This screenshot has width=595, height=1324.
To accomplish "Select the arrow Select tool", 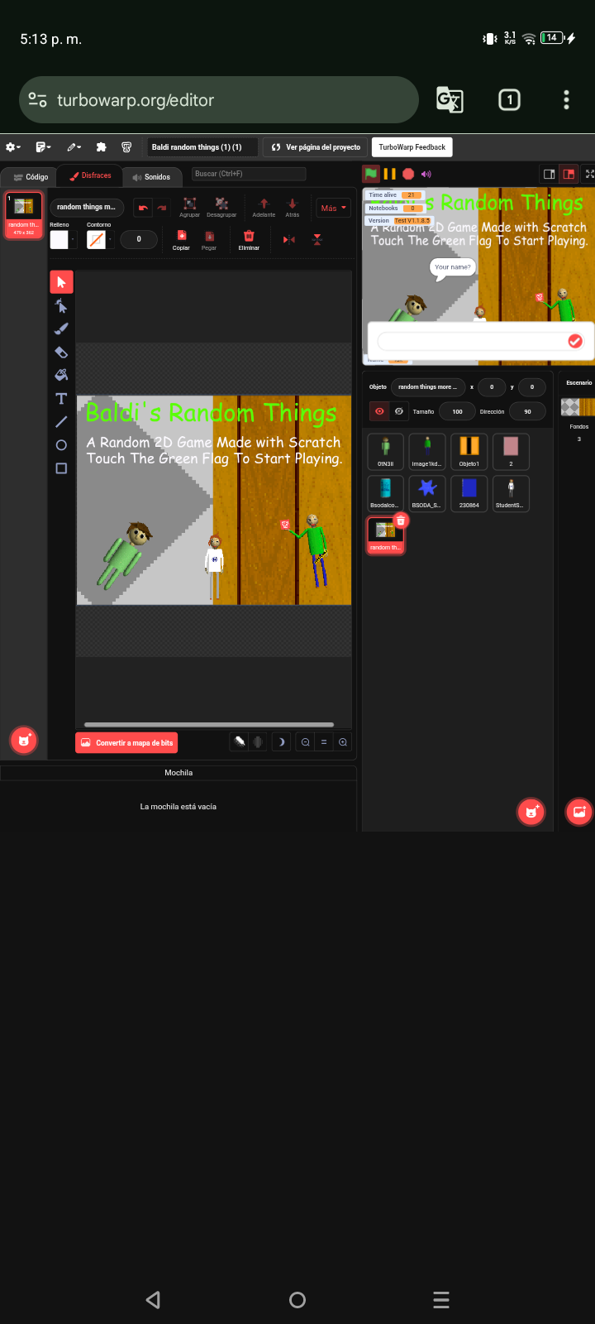I will tap(61, 282).
